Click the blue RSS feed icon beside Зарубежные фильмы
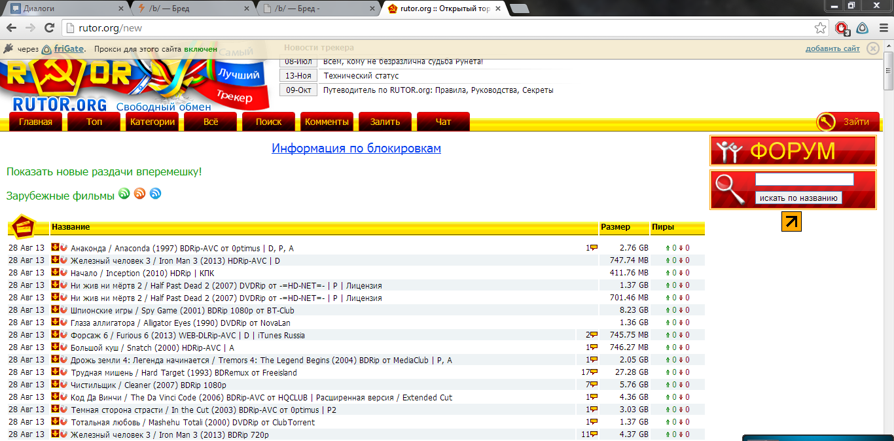 (x=155, y=194)
